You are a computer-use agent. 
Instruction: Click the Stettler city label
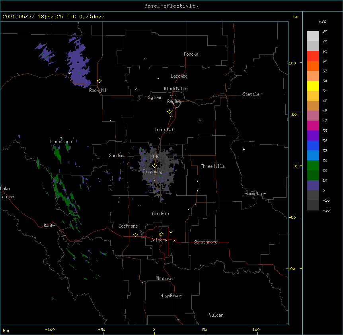[252, 94]
